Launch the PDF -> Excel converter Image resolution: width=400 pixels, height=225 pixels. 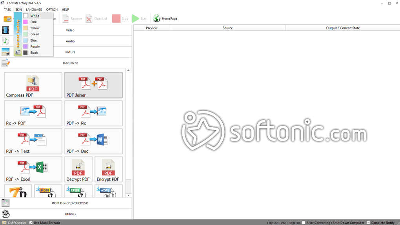(x=33, y=170)
